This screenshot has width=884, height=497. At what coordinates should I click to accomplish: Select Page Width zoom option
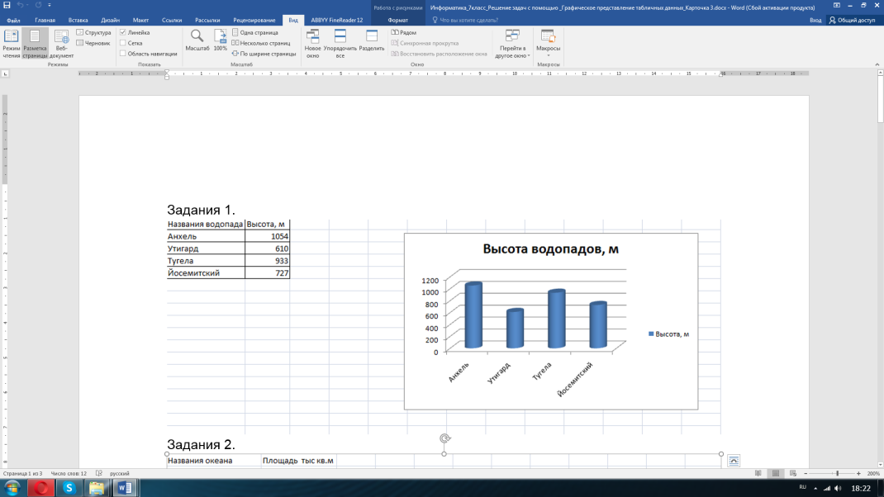click(264, 54)
